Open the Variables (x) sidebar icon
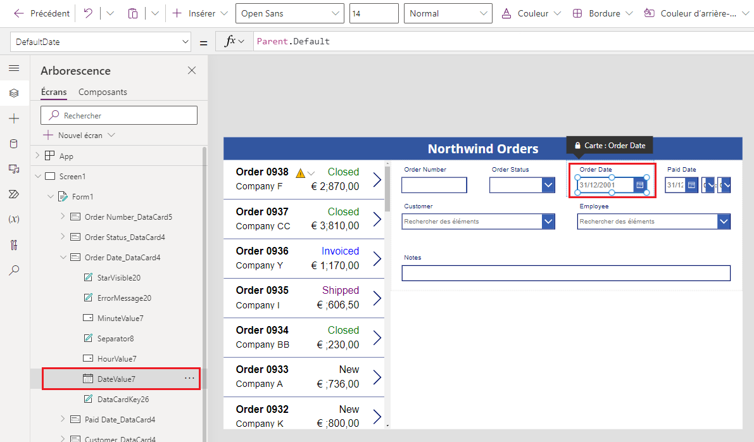Screen dimensions: 754x442 (x=14, y=219)
